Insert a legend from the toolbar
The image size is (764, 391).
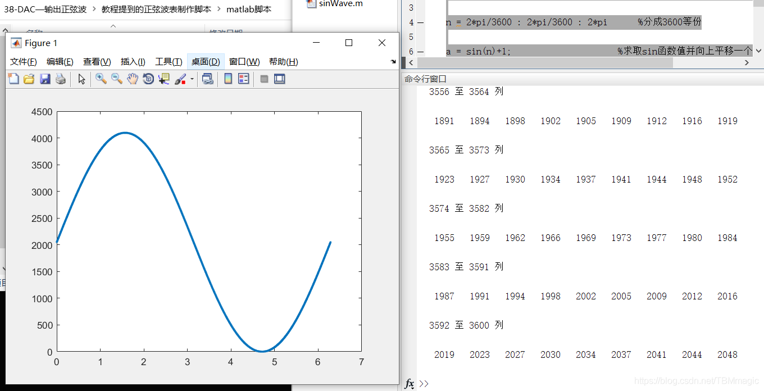[244, 79]
